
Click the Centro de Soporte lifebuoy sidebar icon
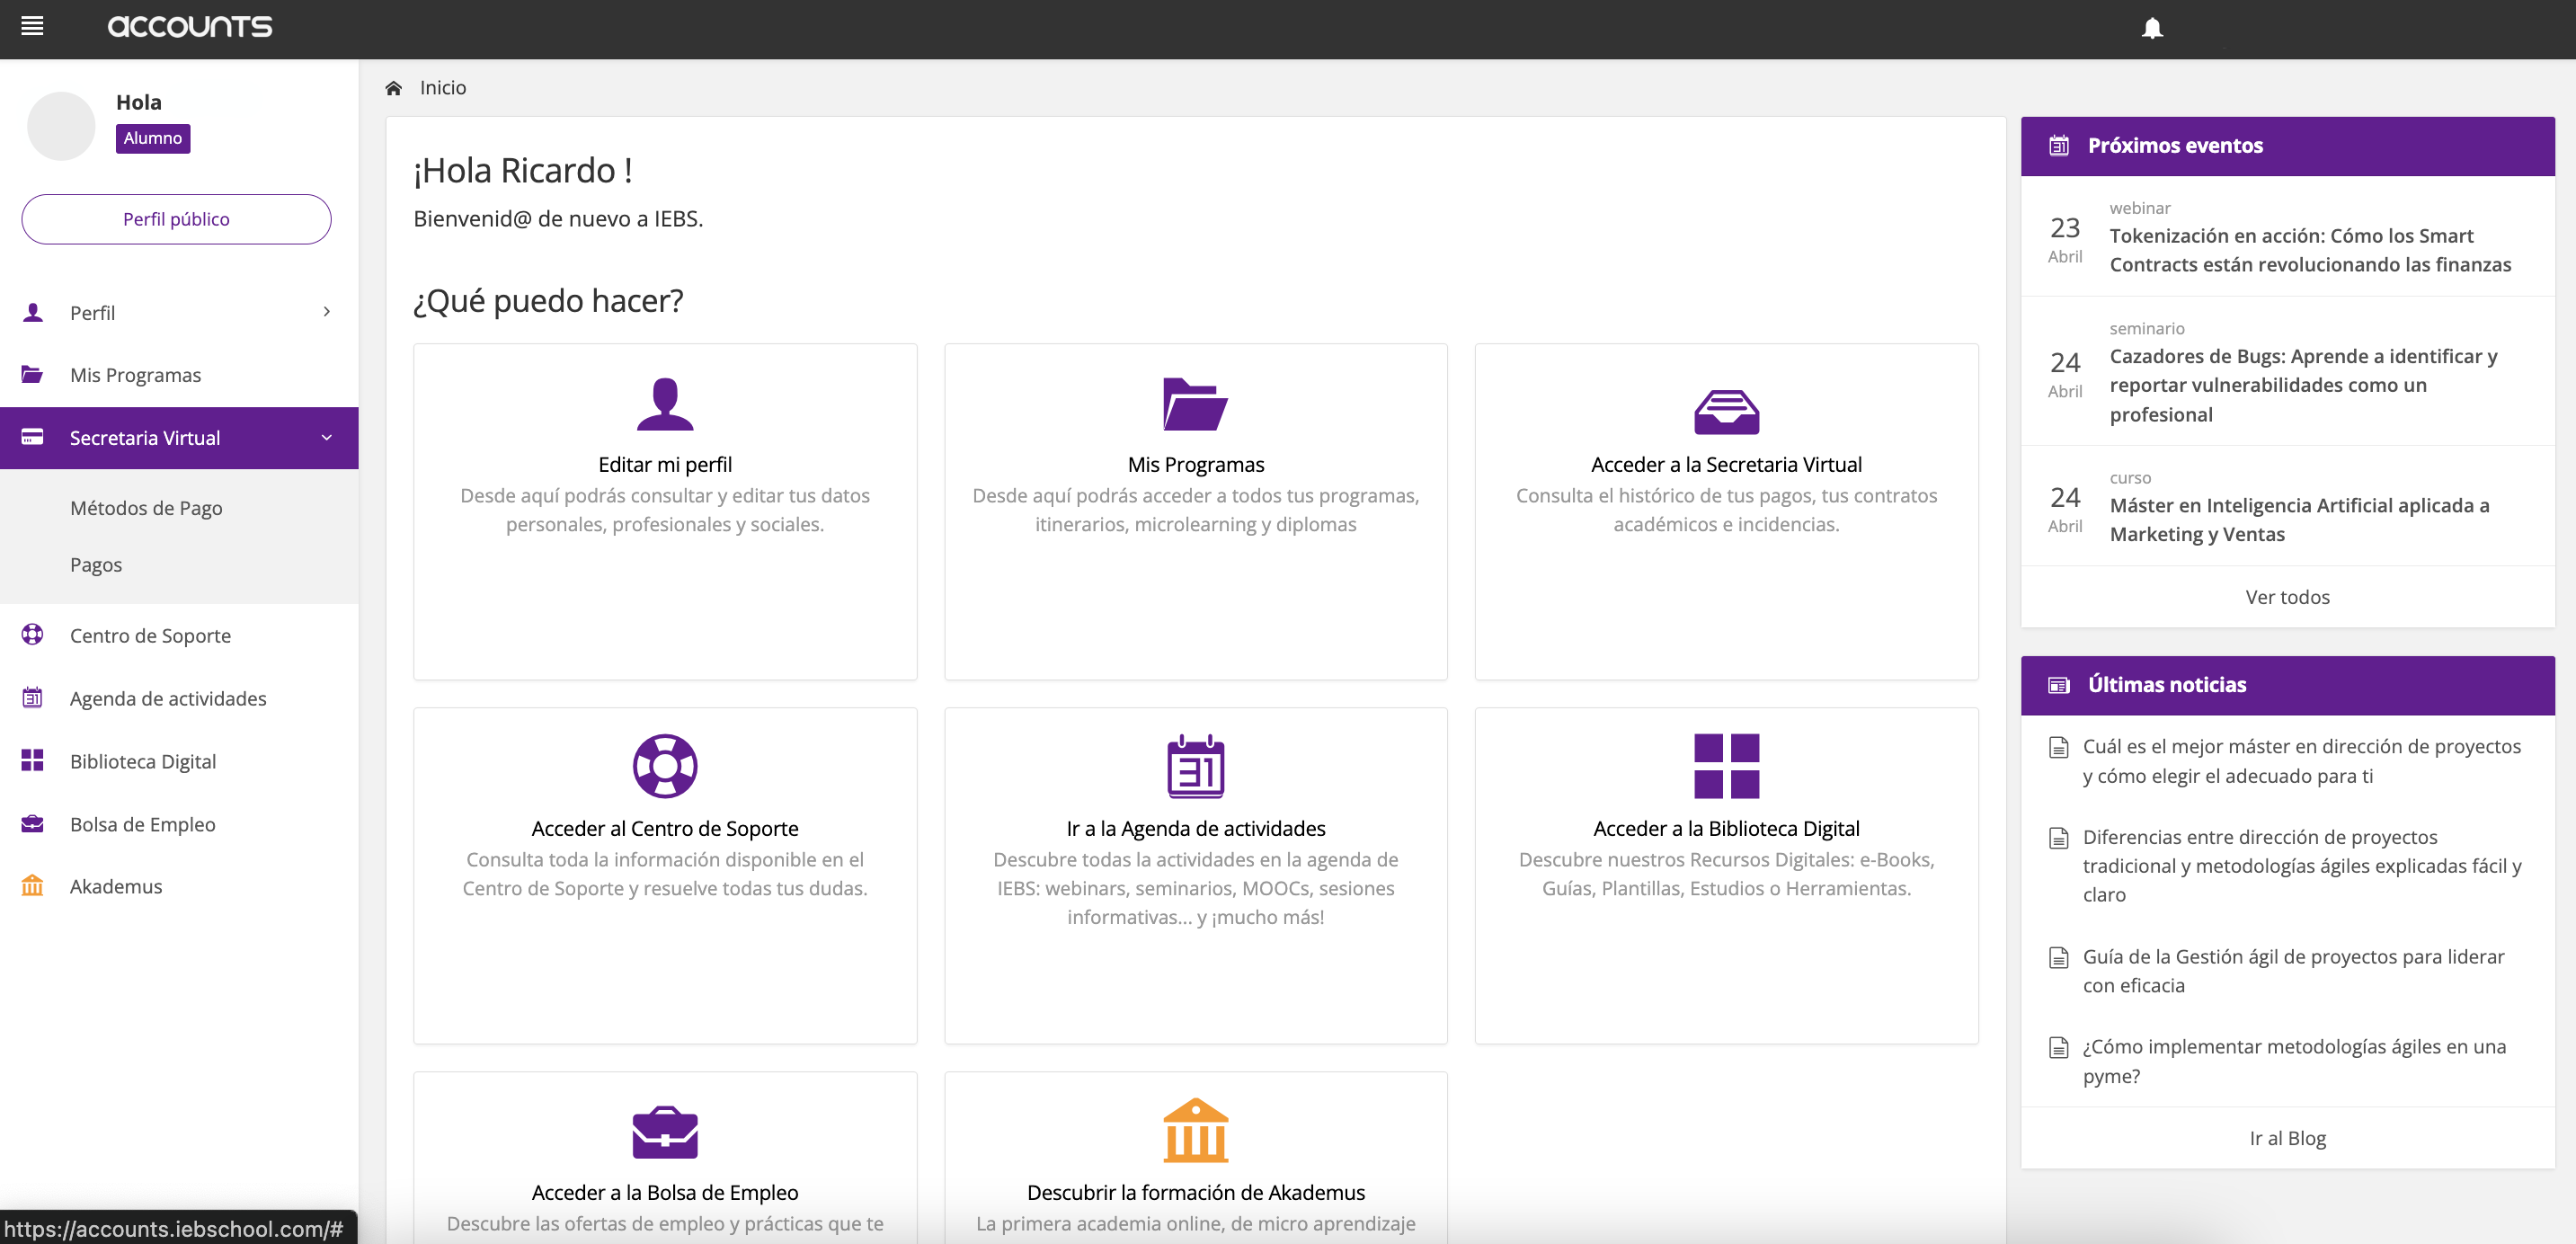point(33,635)
